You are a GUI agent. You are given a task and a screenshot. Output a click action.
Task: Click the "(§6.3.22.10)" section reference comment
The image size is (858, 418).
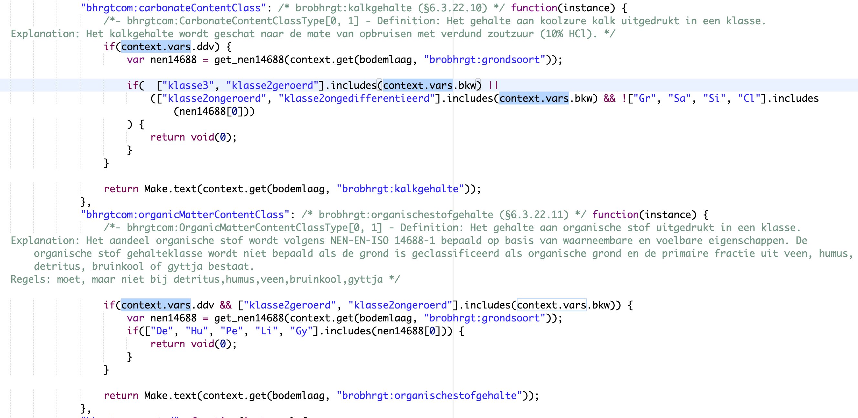tap(453, 8)
